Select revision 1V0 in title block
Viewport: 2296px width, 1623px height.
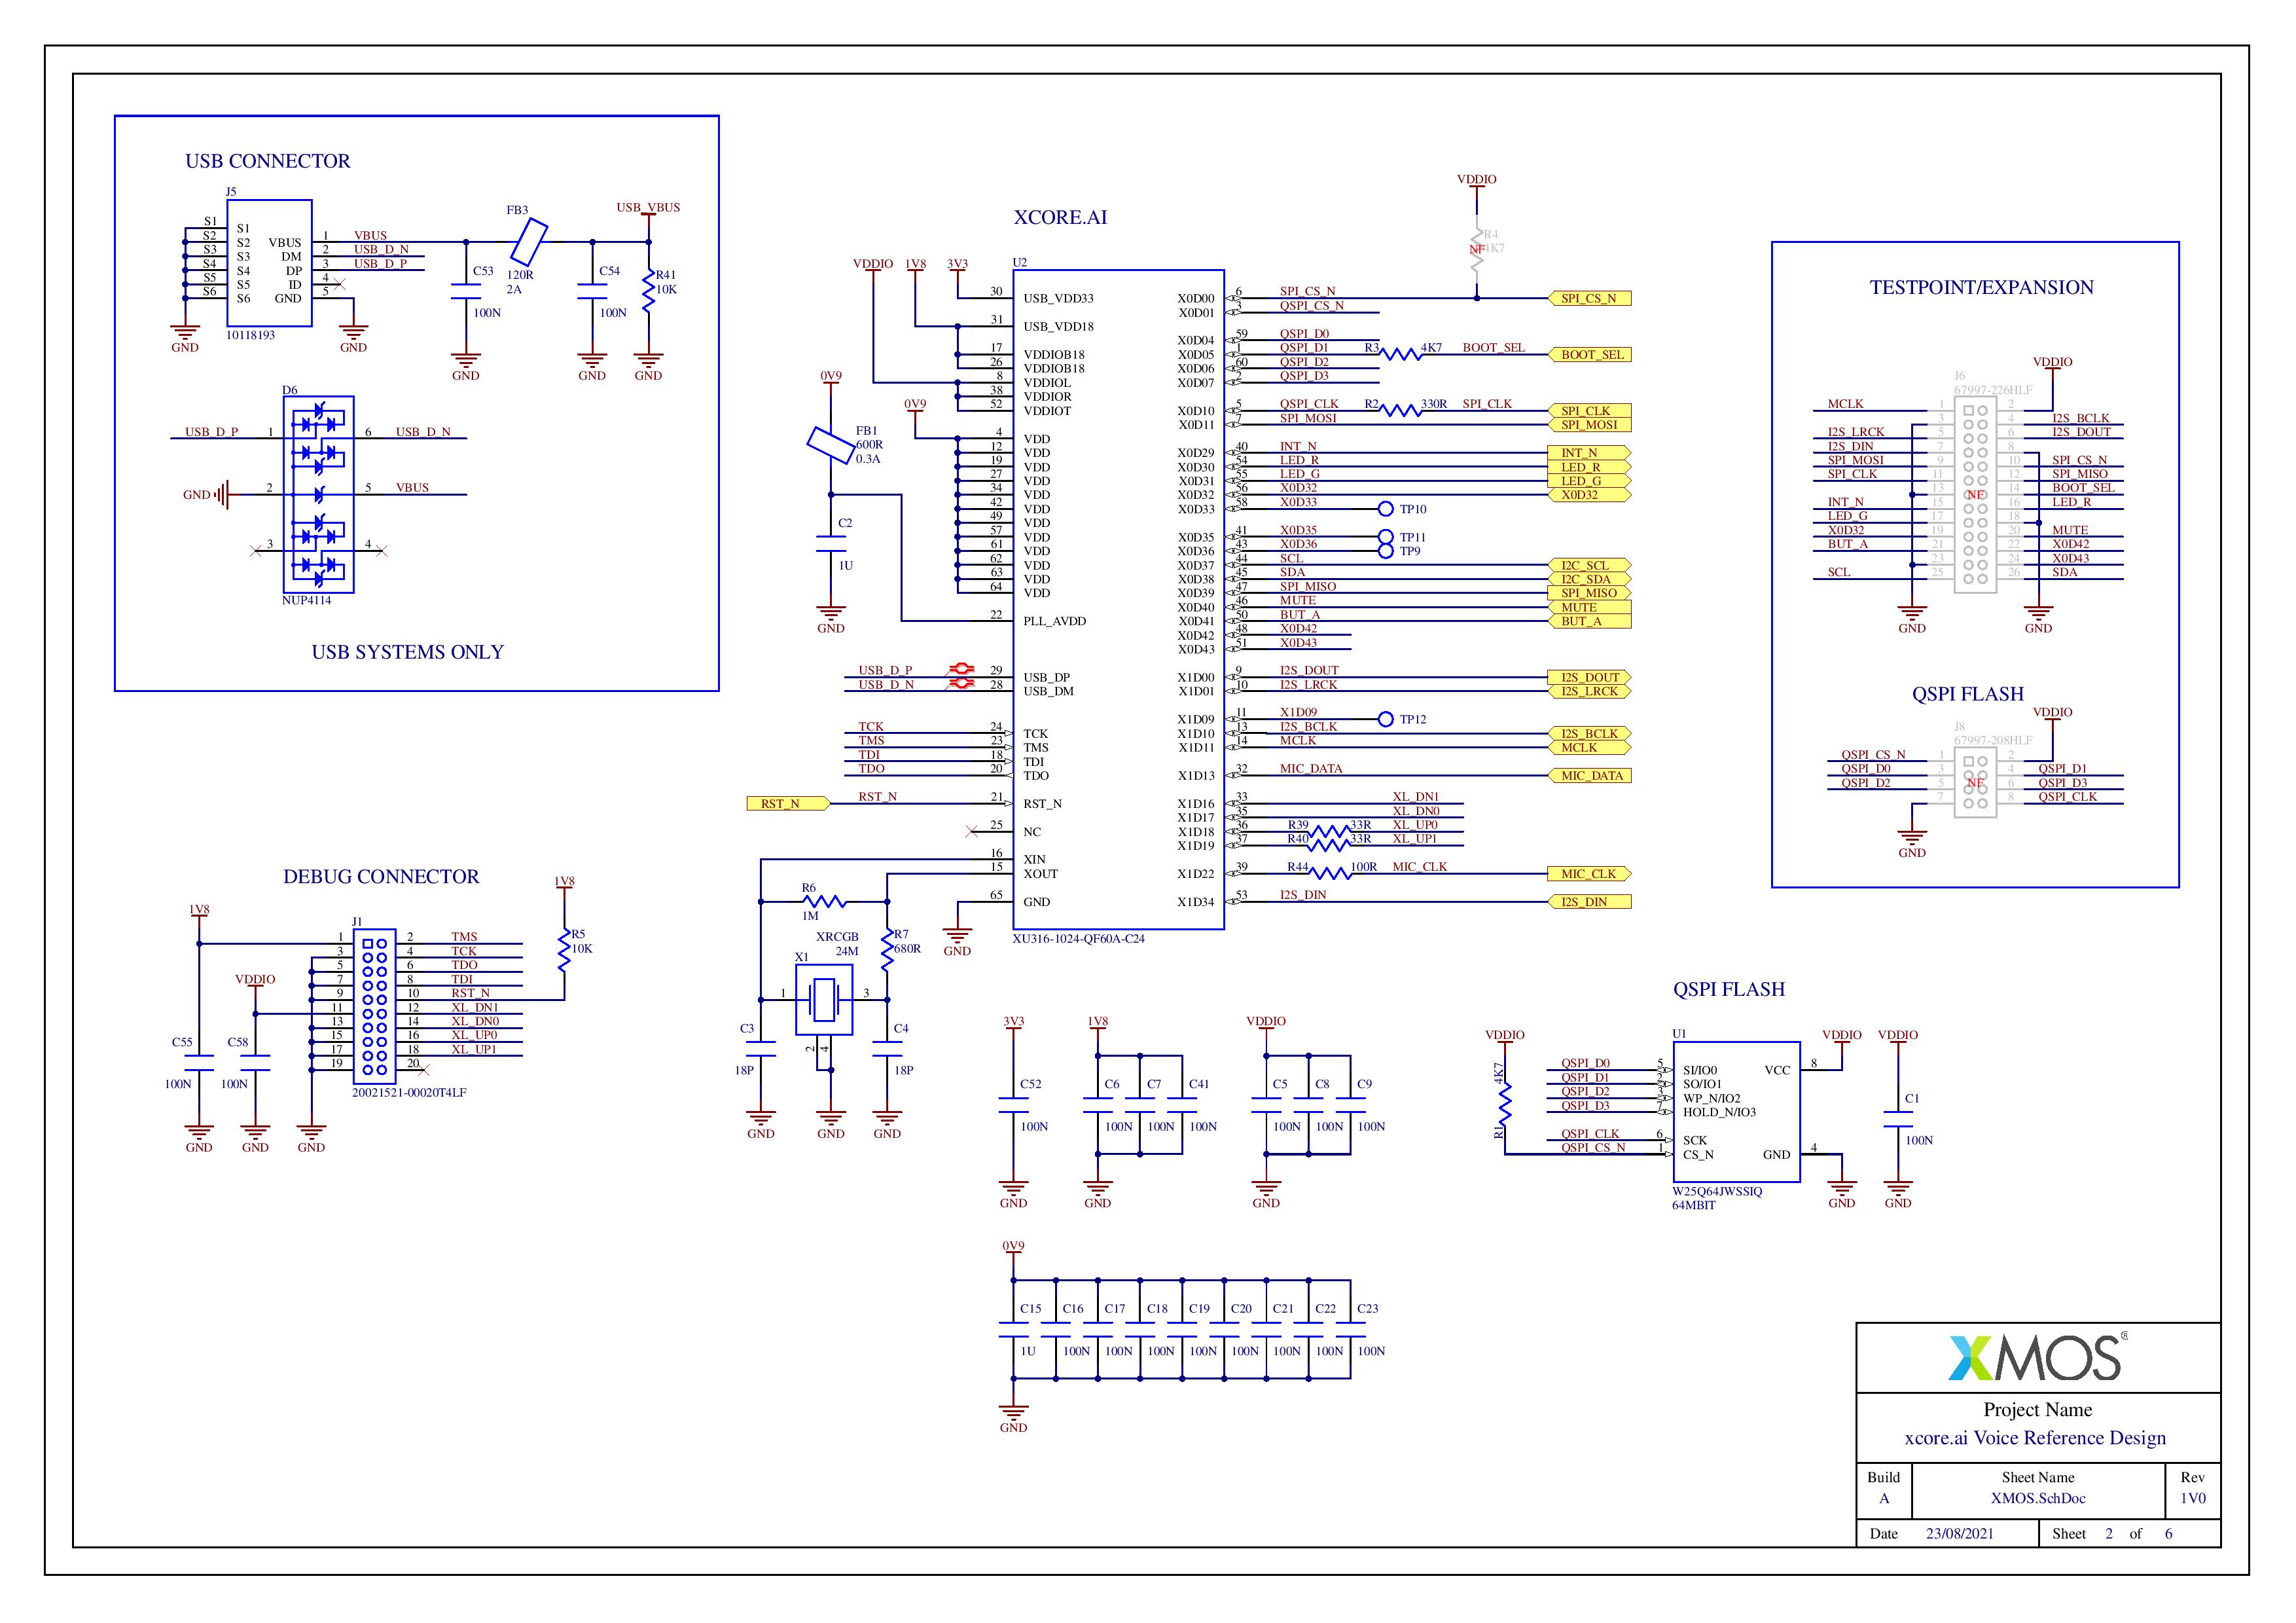[2192, 1498]
